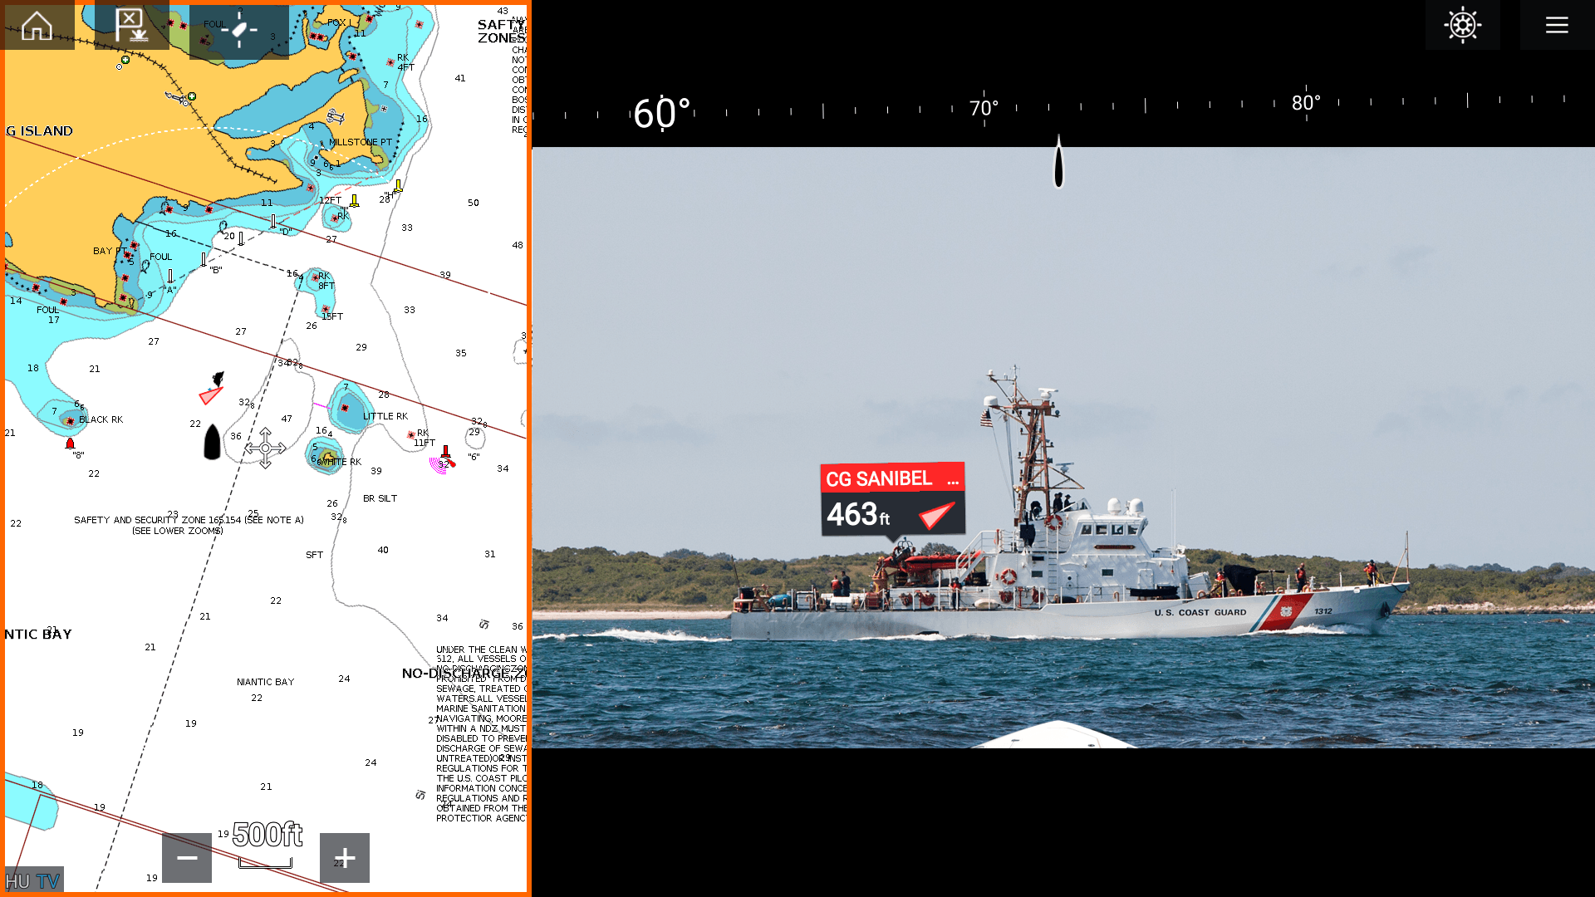Expand CG SANIBEL label ellipsis
The width and height of the screenshot is (1595, 897).
(x=953, y=480)
